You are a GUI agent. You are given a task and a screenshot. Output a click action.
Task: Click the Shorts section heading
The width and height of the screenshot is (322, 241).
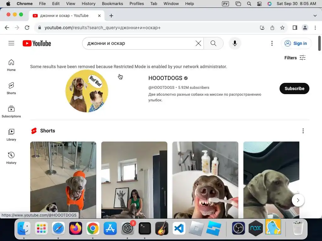47,131
